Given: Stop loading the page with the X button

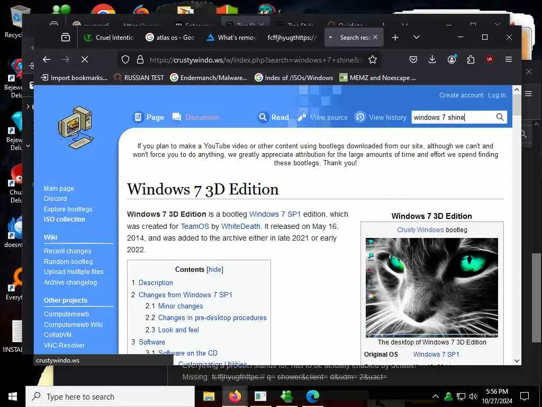Looking at the screenshot, I should (x=84, y=59).
